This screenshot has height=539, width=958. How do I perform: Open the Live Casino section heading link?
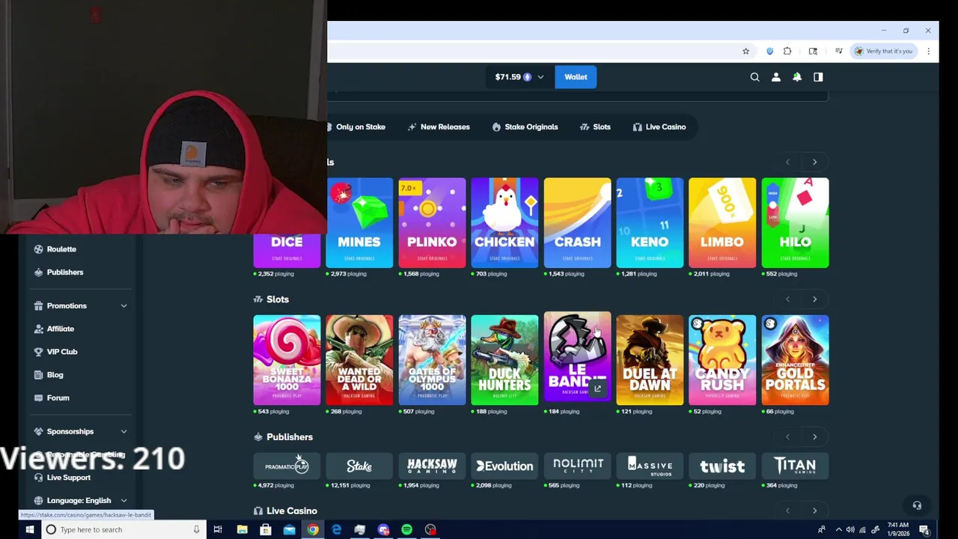[x=291, y=511]
